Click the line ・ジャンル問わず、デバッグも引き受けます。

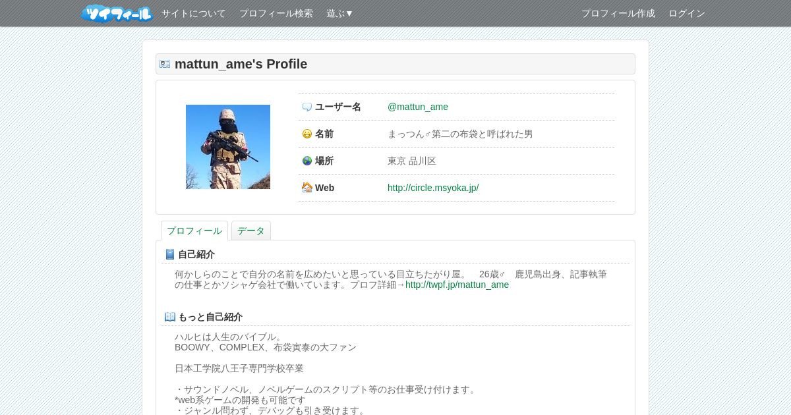270,410
